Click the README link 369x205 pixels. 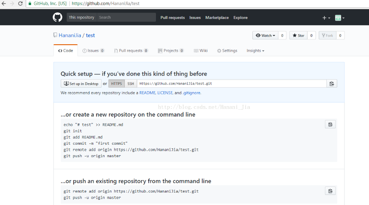[147, 93]
